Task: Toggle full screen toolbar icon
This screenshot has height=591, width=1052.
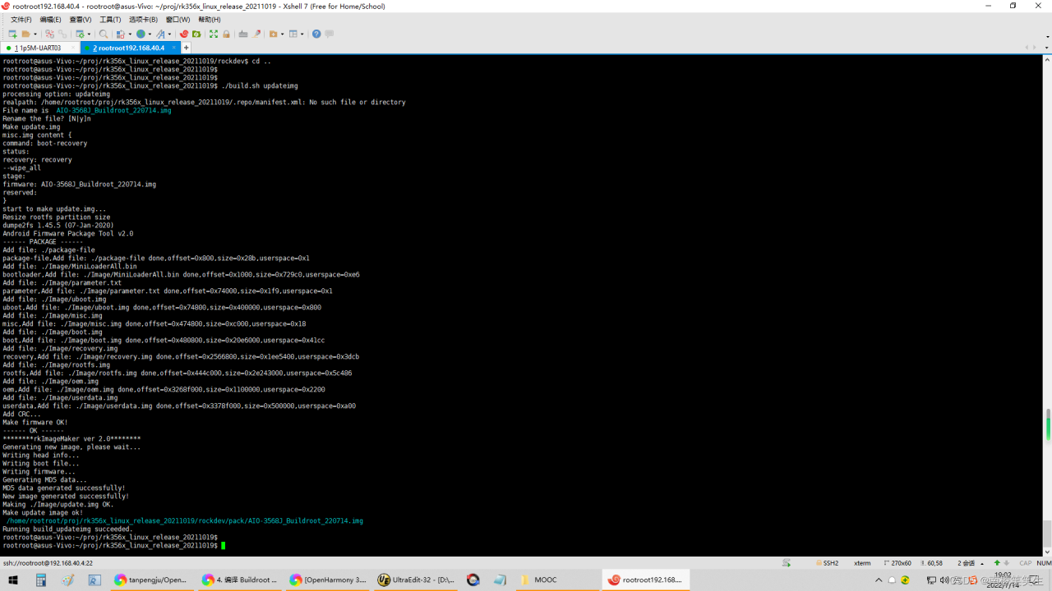Action: 214,34
